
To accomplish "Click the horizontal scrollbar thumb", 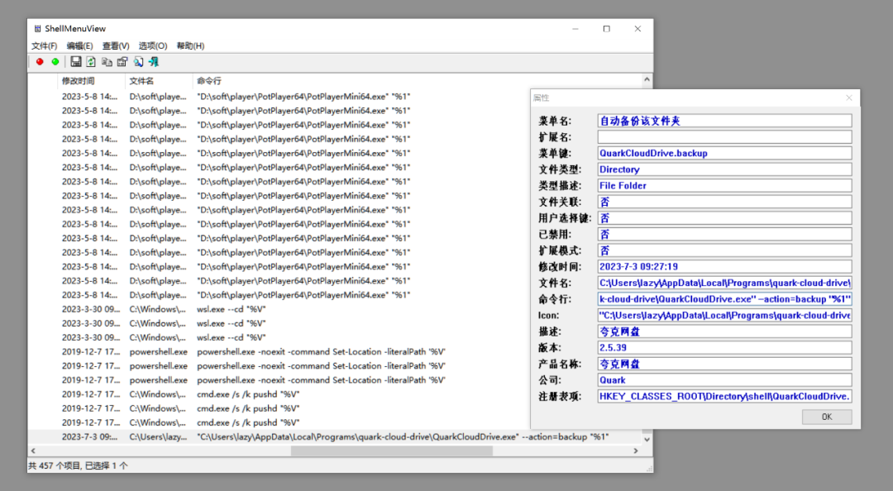I will (x=391, y=451).
